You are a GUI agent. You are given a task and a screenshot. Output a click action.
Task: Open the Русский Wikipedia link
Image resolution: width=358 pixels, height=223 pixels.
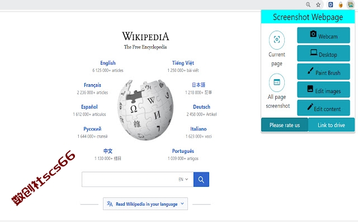coord(92,129)
